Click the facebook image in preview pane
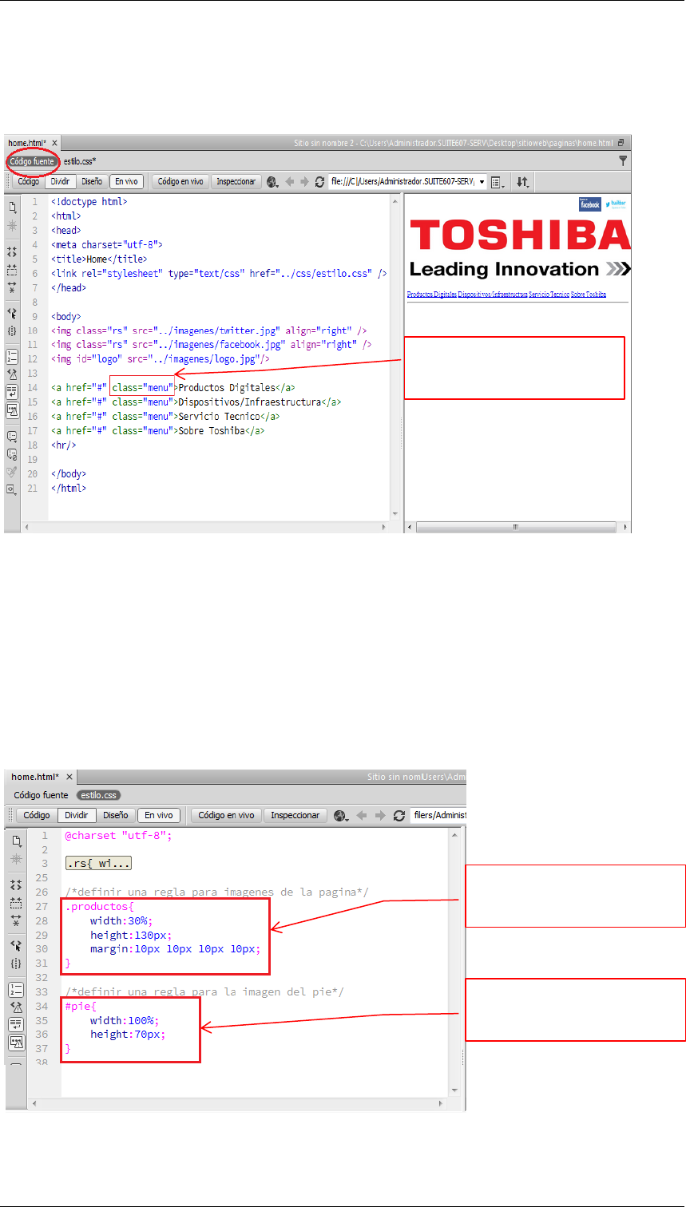The width and height of the screenshot is (686, 1207). 590,204
